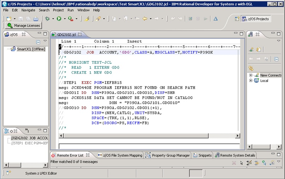Viewport: 285px width, 179px height.
Task: Click Collapse All in z/OS view
Action: [x=38, y=42]
